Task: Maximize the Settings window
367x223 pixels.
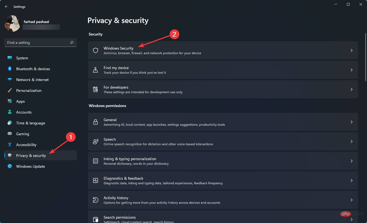Action: click(x=348, y=4)
